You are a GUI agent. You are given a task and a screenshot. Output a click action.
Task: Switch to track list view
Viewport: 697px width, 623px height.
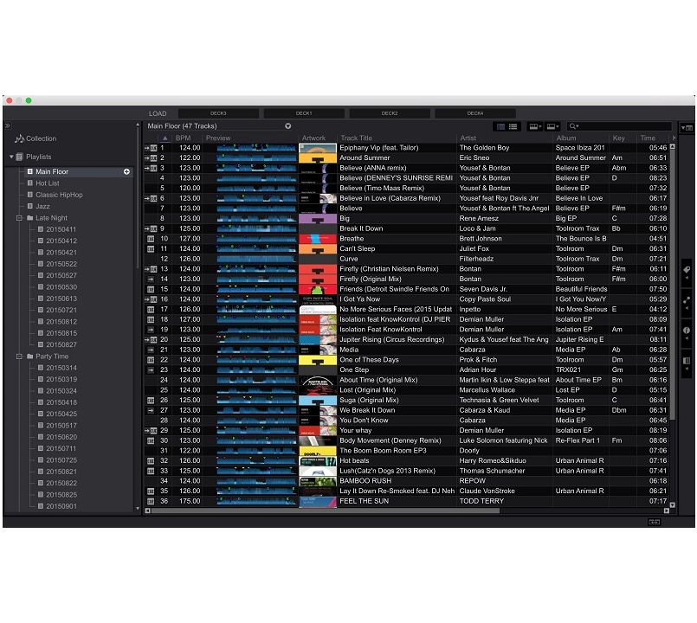(x=513, y=126)
